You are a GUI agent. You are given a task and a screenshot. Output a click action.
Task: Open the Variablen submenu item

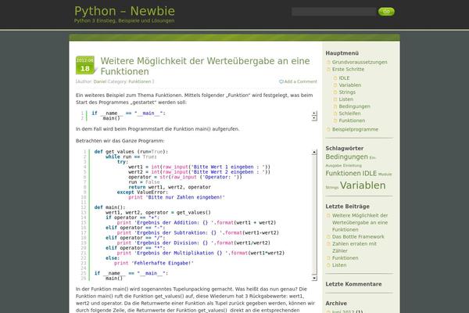350,85
